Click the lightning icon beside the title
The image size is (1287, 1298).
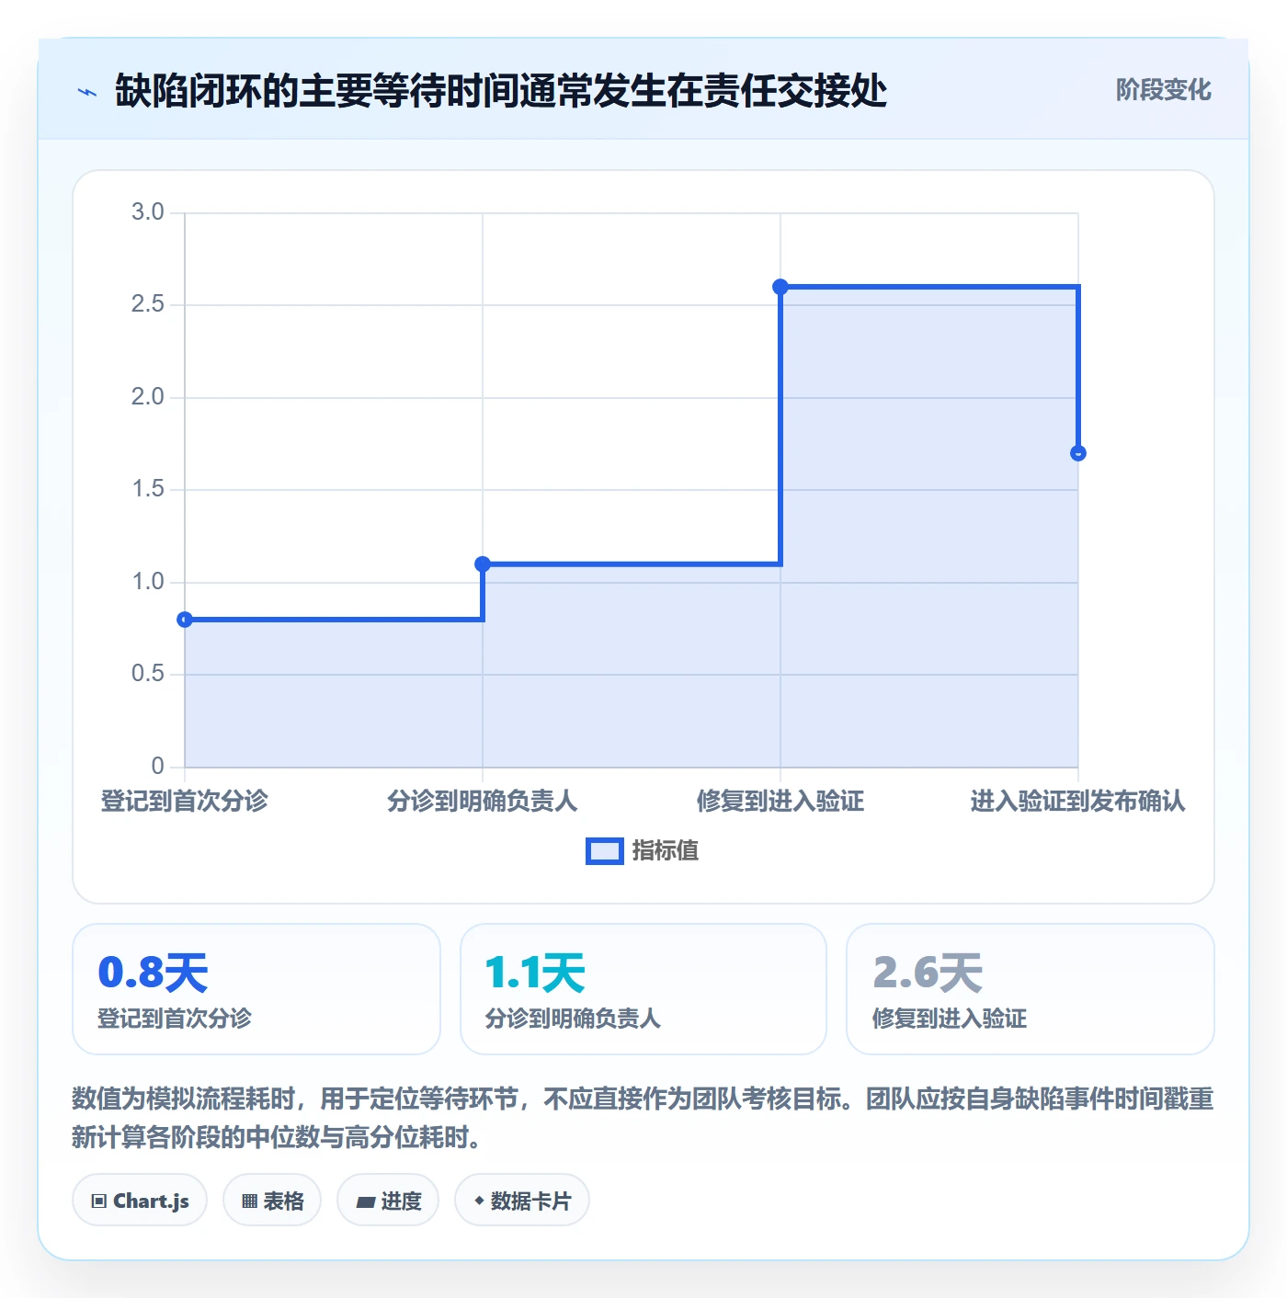tap(87, 92)
